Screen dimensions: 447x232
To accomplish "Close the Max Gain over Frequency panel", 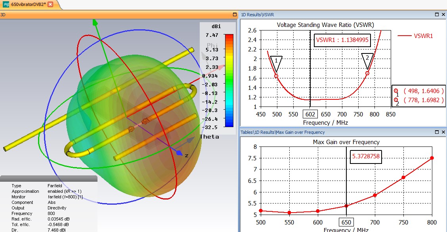I will pyautogui.click(x=443, y=132).
